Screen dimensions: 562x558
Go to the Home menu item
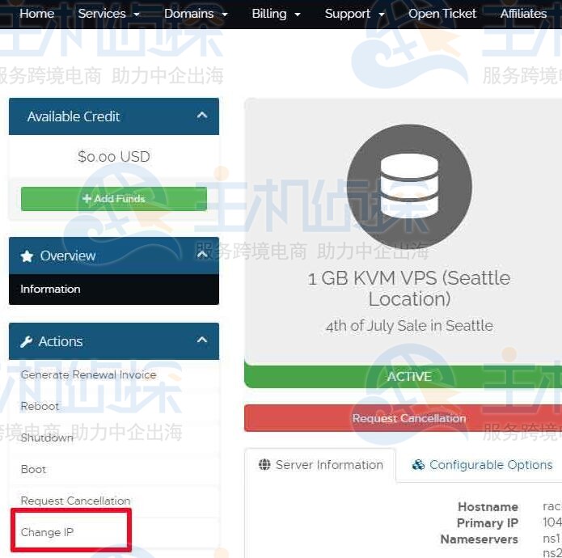(37, 14)
